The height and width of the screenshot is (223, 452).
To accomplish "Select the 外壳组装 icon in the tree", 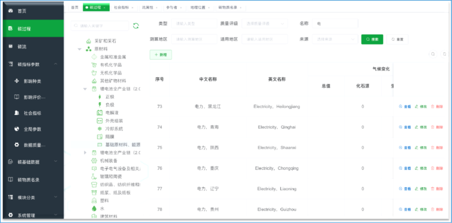I will coord(100,121).
